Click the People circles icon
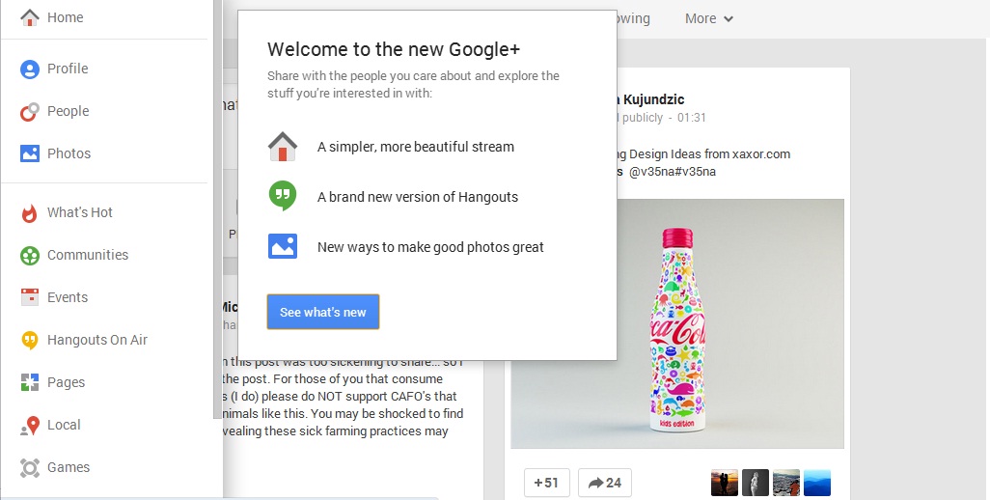Viewport: 990px width, 500px height. point(30,111)
